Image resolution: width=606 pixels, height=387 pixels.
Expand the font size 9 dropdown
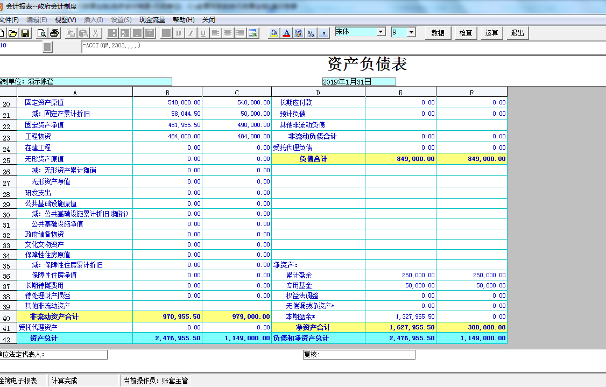(x=411, y=32)
